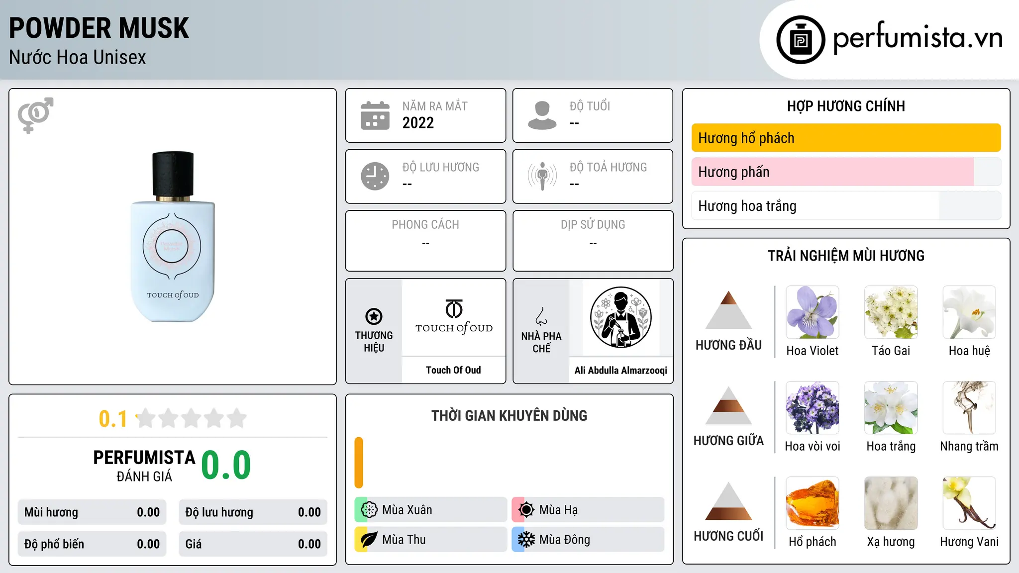The image size is (1019, 573).
Task: Select the Hoa Violet note image
Action: click(x=813, y=312)
